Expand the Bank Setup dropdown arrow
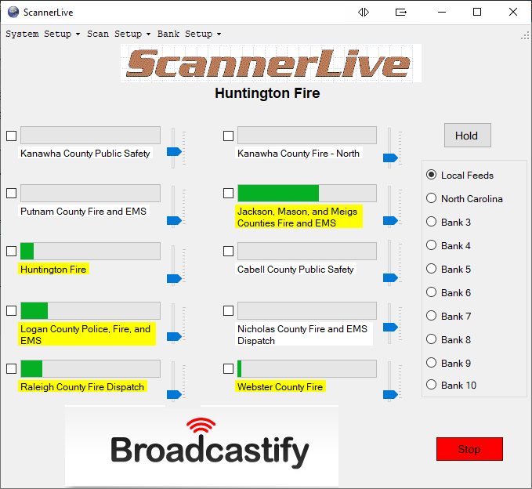This screenshot has height=489, width=532. coord(219,34)
